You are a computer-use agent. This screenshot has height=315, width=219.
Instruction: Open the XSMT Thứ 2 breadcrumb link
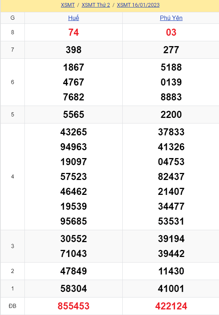pyautogui.click(x=96, y=5)
